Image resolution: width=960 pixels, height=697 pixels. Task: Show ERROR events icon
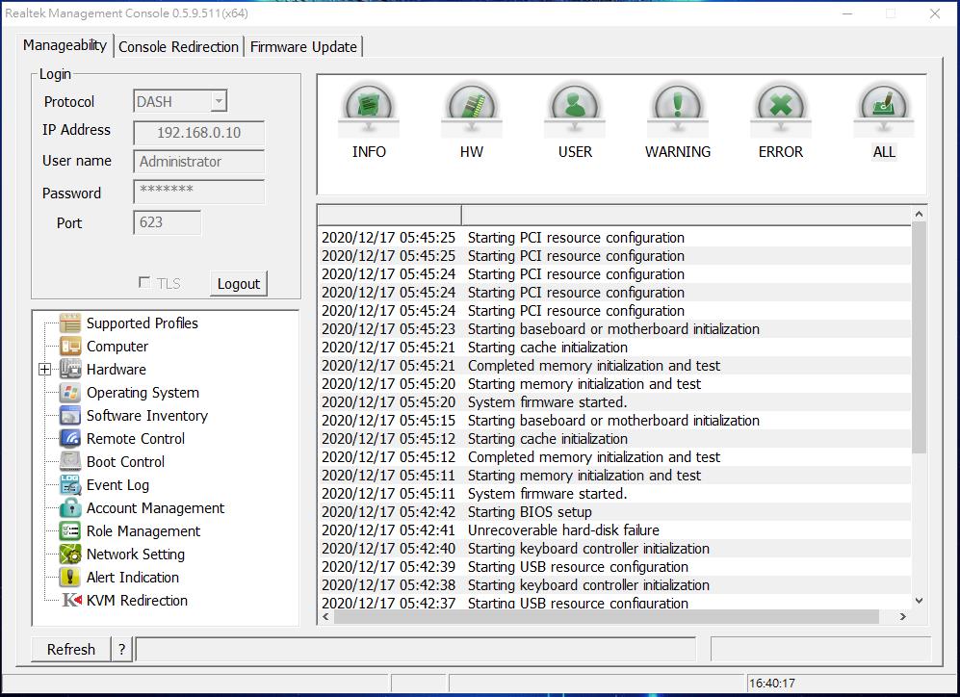(781, 107)
